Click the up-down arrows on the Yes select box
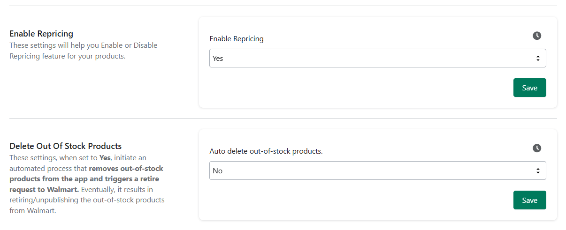The image size is (566, 230). [538, 59]
